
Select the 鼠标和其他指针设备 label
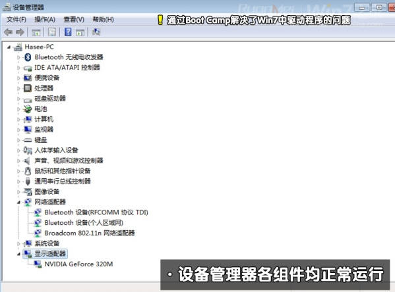click(x=63, y=171)
